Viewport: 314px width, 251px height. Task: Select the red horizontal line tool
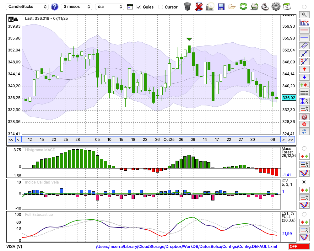(x=304, y=30)
